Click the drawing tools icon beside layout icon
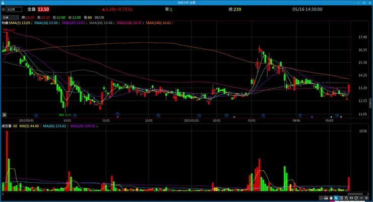Viewport: 373px width, 202px height. (x=346, y=198)
